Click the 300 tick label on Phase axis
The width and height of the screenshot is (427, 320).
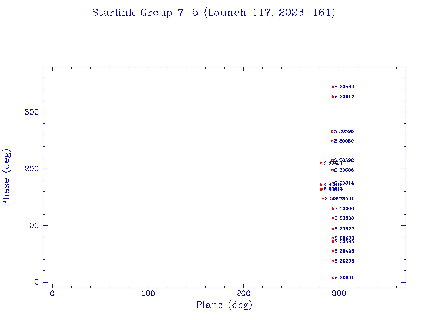32,112
